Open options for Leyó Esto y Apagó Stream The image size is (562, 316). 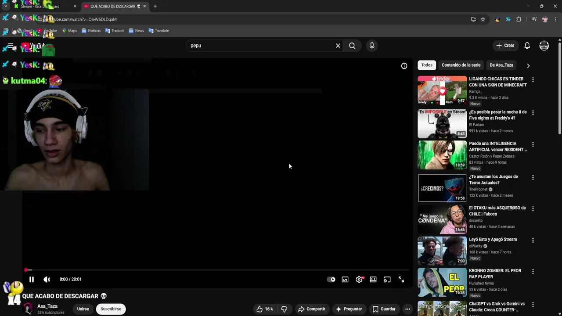[533, 241]
